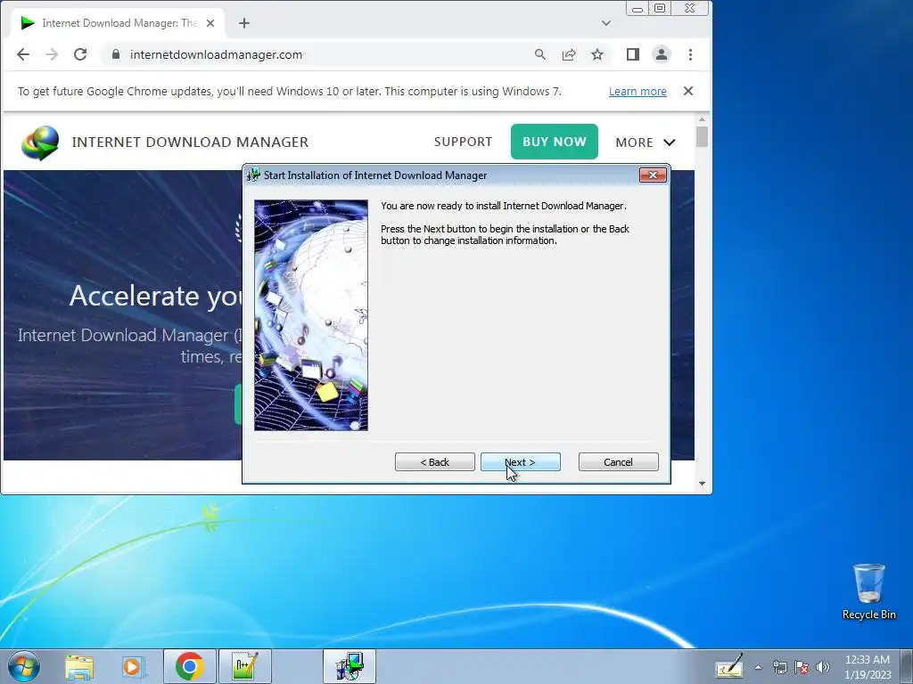913x684 pixels.
Task: Click the installer title bar icon
Action: 253,175
